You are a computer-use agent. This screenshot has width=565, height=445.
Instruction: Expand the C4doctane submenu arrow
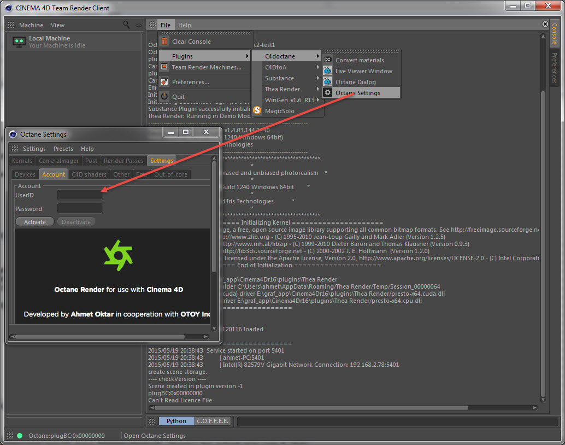point(318,56)
